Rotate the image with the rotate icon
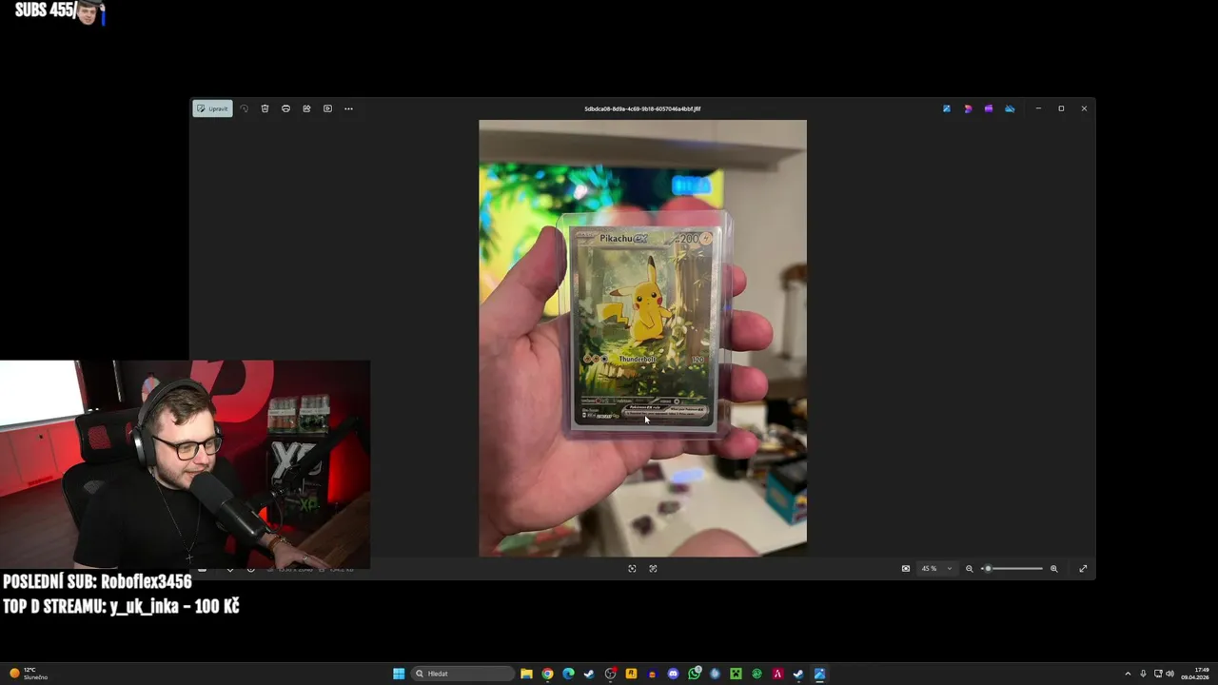1218x685 pixels. point(244,108)
